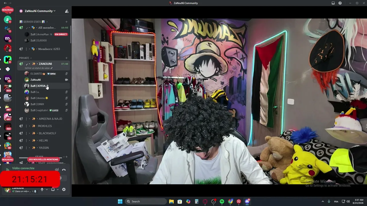Open the white dice server icon

point(8,69)
